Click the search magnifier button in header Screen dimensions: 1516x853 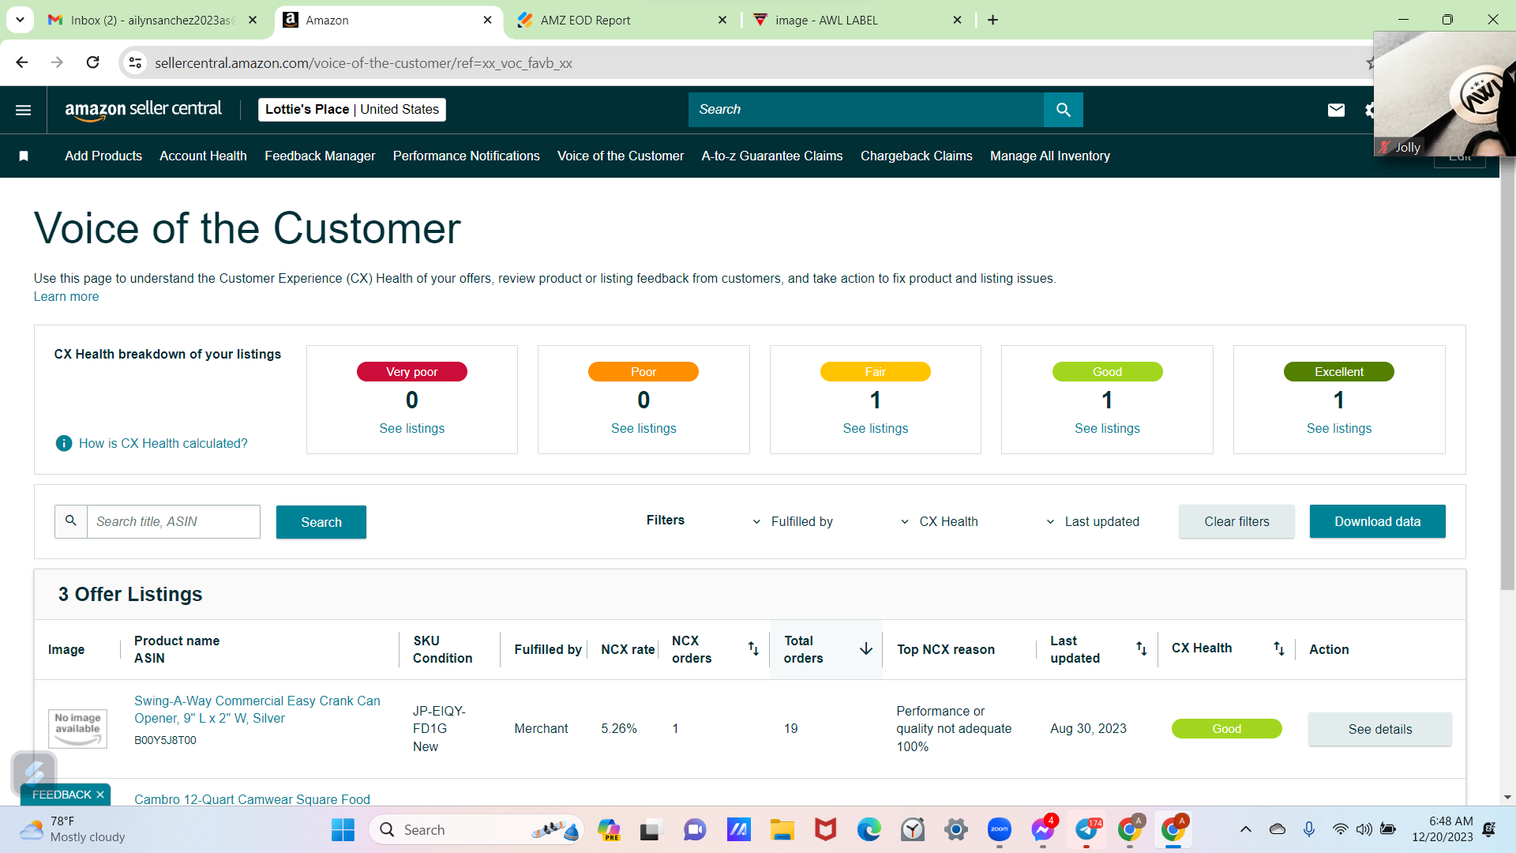click(1063, 110)
